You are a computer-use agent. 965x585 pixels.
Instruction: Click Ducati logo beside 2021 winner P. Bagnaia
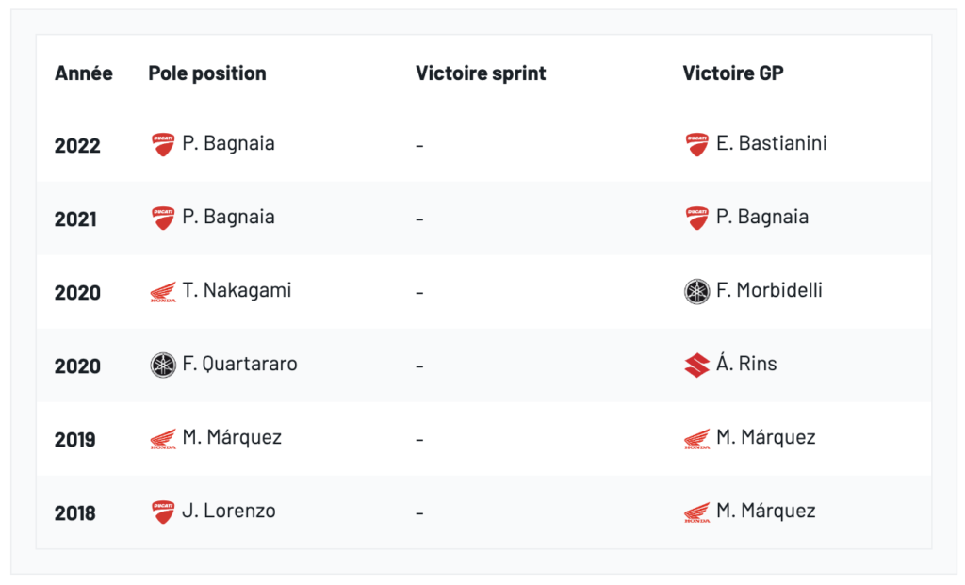[696, 219]
